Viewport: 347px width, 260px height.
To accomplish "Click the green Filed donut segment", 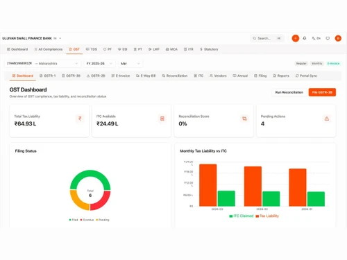I will point(90,174).
